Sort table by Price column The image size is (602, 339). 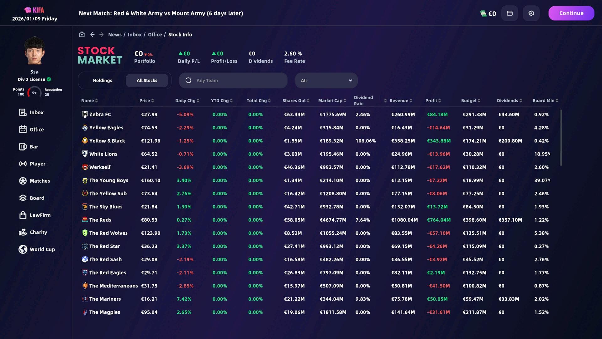point(146,100)
